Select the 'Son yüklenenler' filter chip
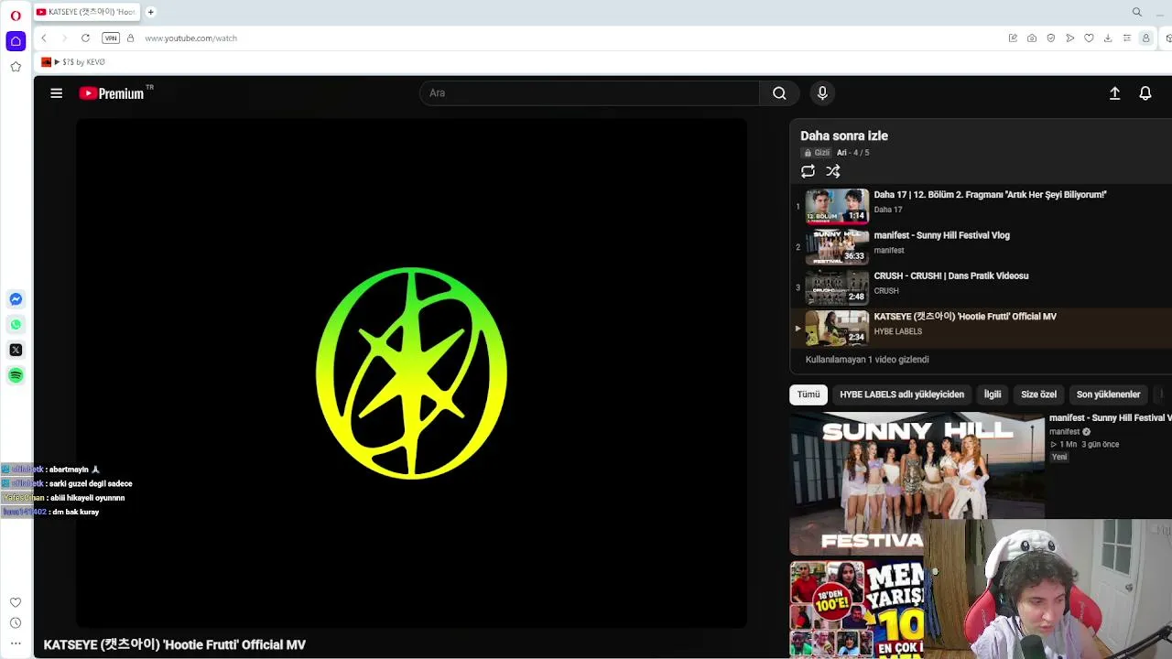 (x=1108, y=394)
